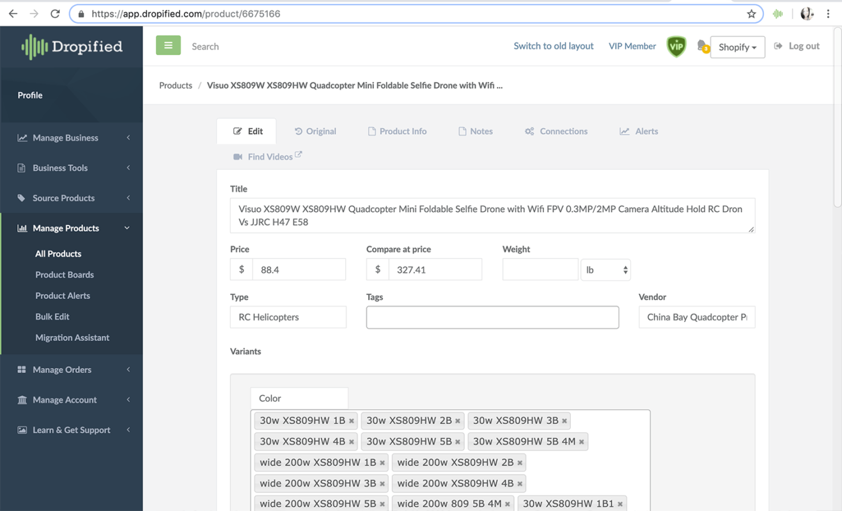Remove variant 30w XS809HW 3B
Viewport: 842px width, 511px height.
tap(565, 421)
